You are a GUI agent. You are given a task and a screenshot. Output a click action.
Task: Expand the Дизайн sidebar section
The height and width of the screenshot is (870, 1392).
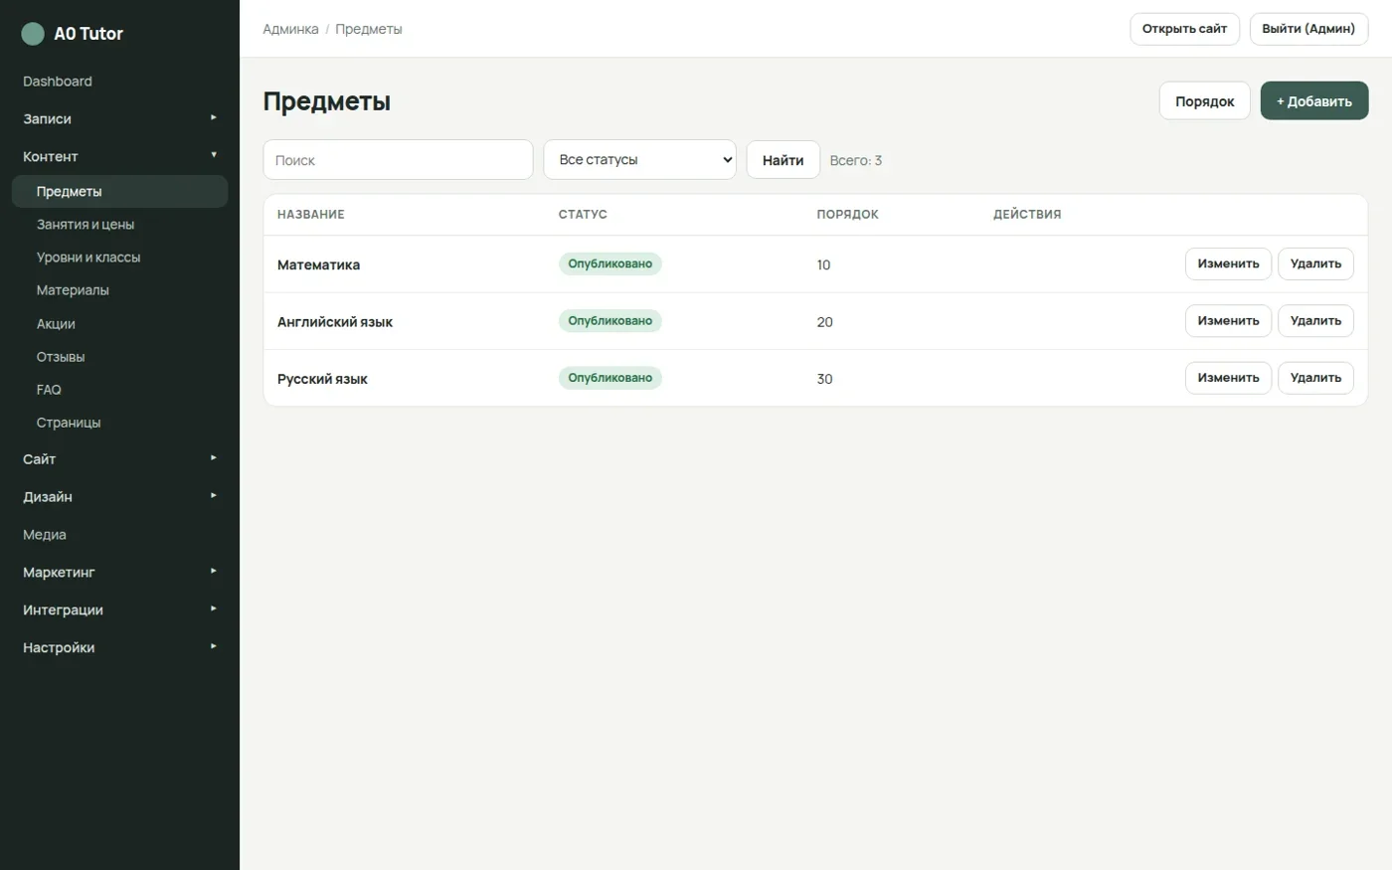(119, 497)
